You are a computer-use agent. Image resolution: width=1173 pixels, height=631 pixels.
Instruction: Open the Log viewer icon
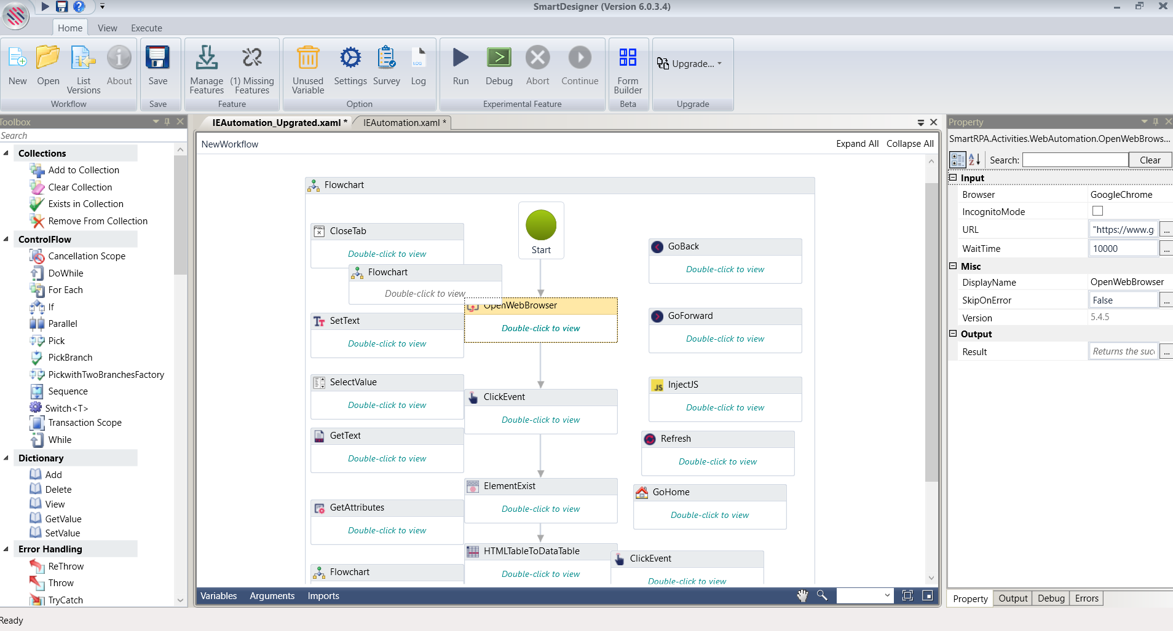(x=418, y=58)
